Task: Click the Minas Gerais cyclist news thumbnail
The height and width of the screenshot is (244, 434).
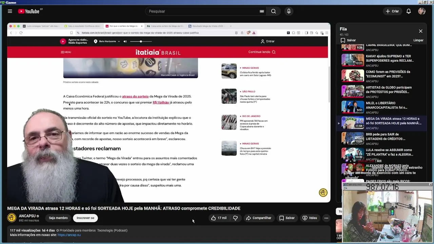Action: [229, 71]
